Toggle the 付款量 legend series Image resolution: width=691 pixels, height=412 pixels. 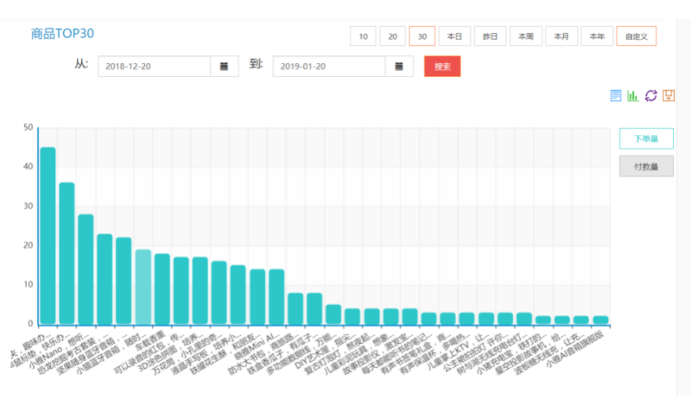(646, 167)
